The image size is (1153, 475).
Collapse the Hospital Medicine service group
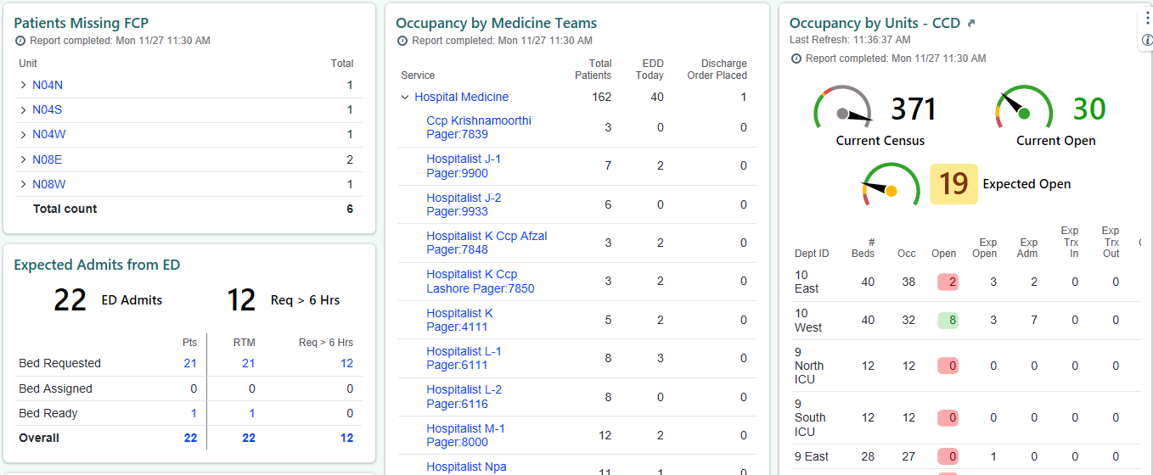tap(405, 98)
